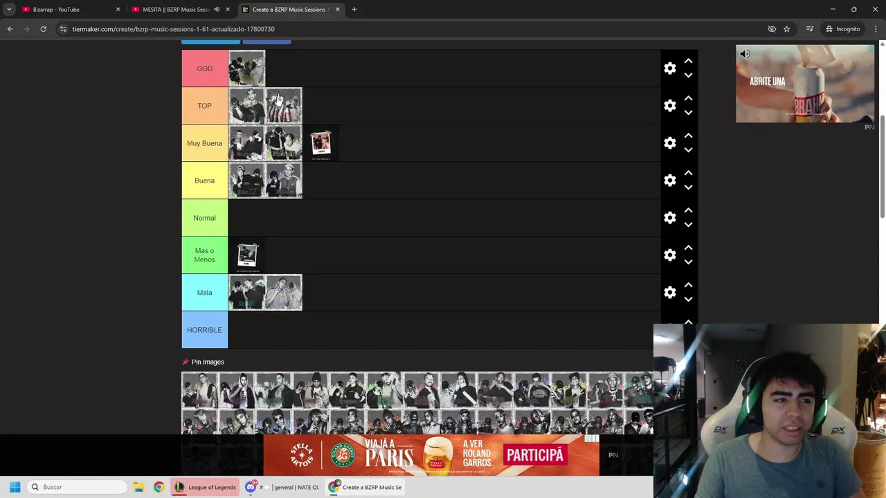Open the Incognito profile button
This screenshot has height=498, width=886.
click(842, 29)
